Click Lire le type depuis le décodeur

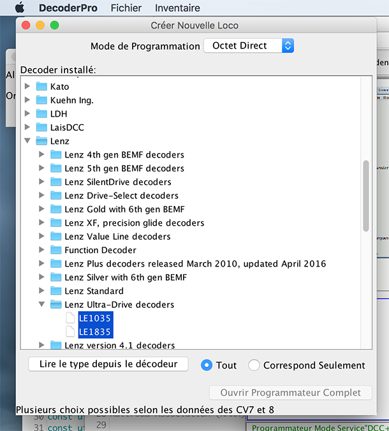coord(108,364)
